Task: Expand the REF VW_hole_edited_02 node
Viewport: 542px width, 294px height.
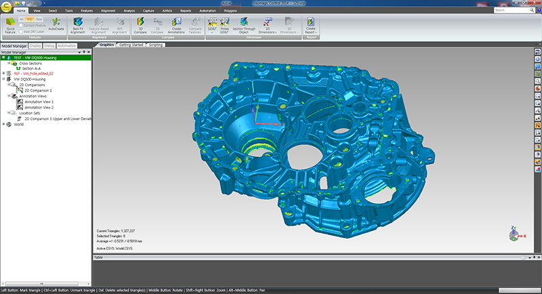Action: point(4,73)
